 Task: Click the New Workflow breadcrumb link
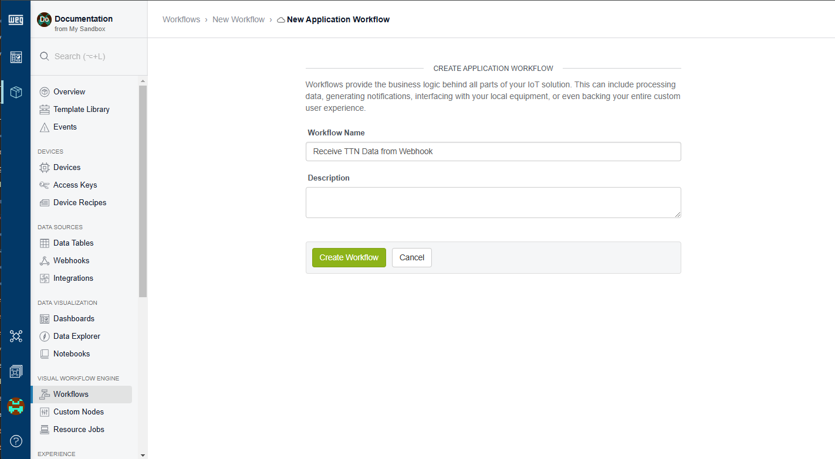pyautogui.click(x=238, y=19)
